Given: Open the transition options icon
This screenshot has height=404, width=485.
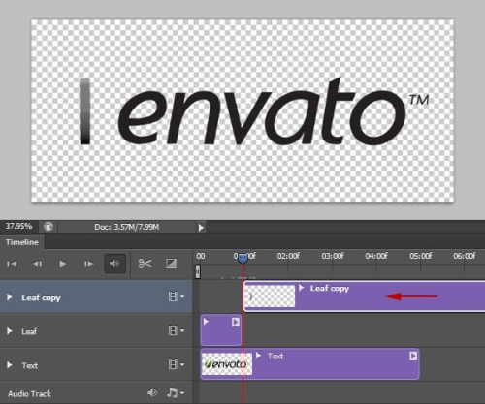Looking at the screenshot, I should 171,264.
